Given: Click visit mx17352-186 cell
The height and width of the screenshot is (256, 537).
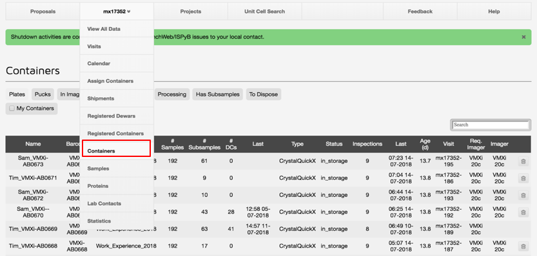Looking at the screenshot, I should (x=448, y=178).
